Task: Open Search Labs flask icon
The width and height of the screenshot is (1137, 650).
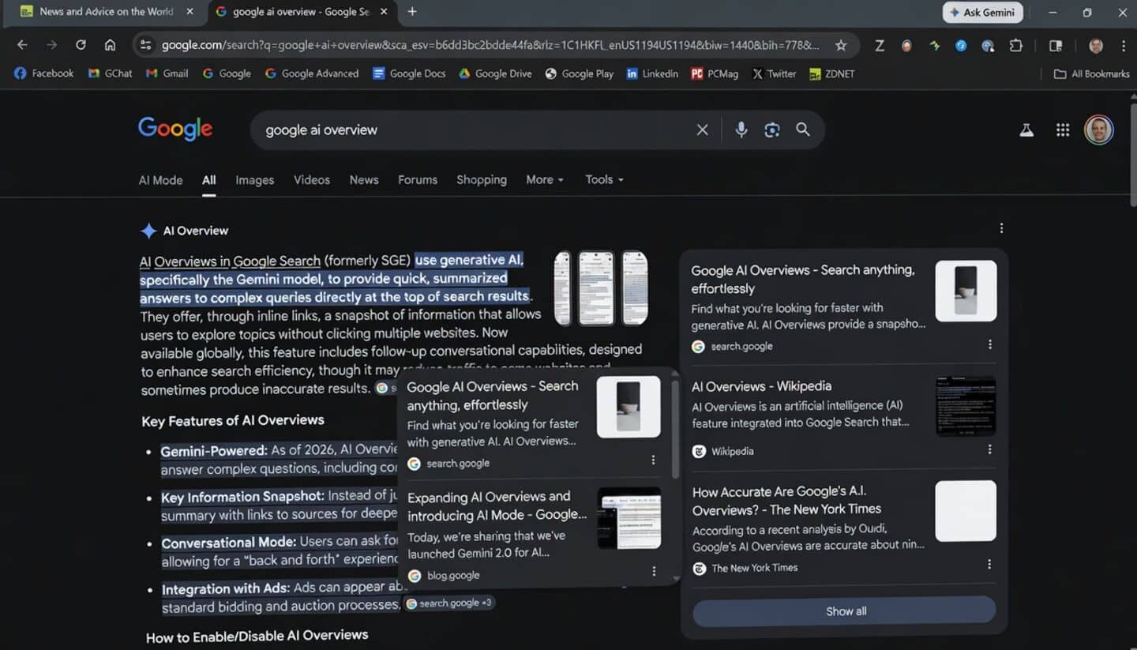Action: tap(1026, 130)
